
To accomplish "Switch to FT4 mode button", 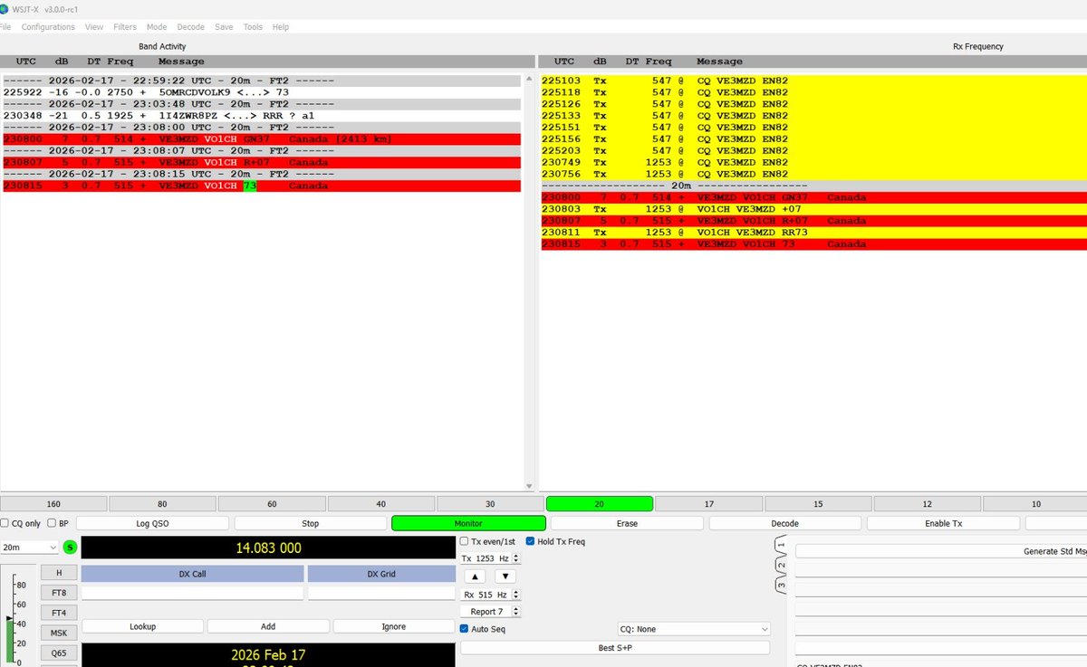I will (59, 613).
